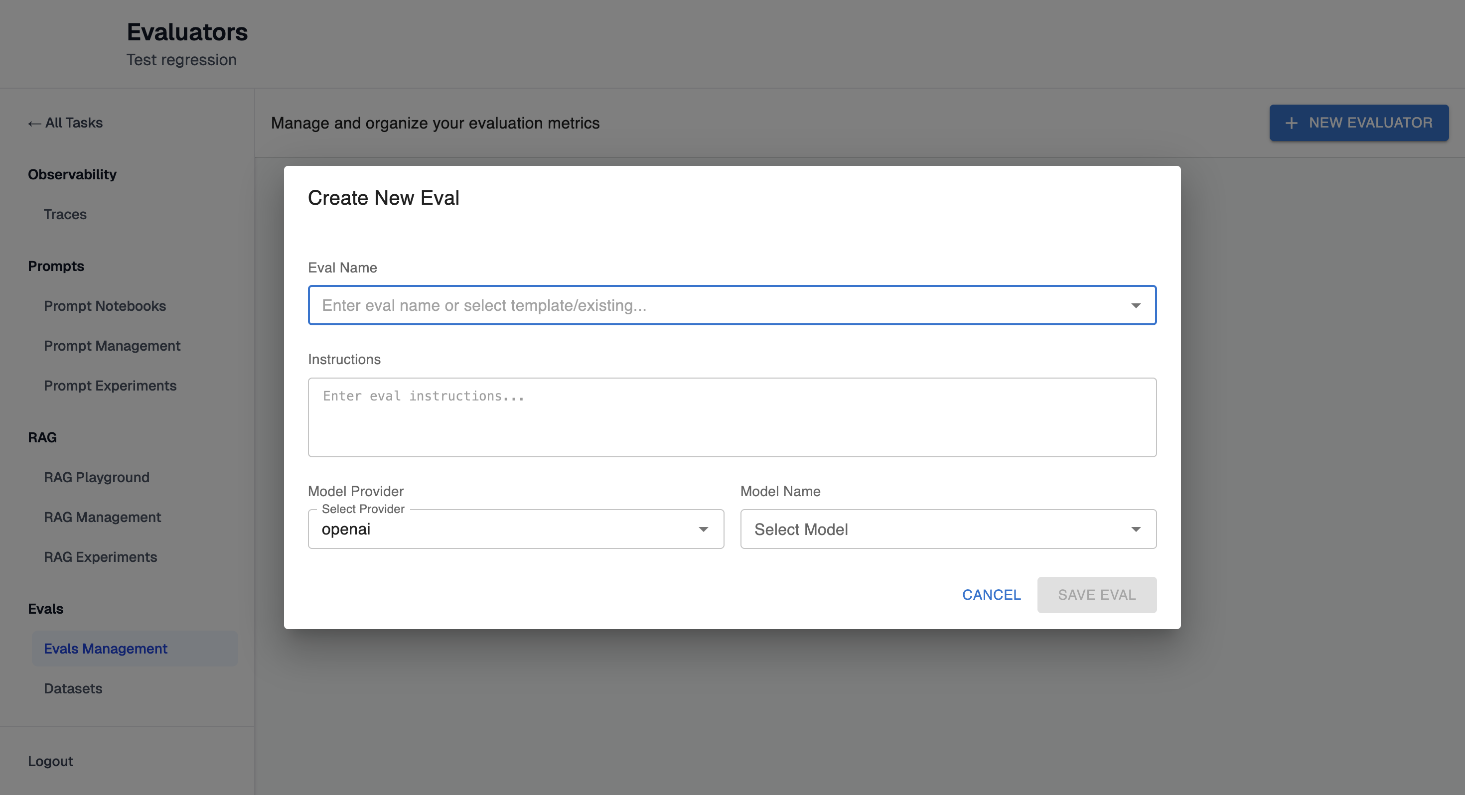Open the Datasets page
The width and height of the screenshot is (1465, 795).
click(x=73, y=688)
